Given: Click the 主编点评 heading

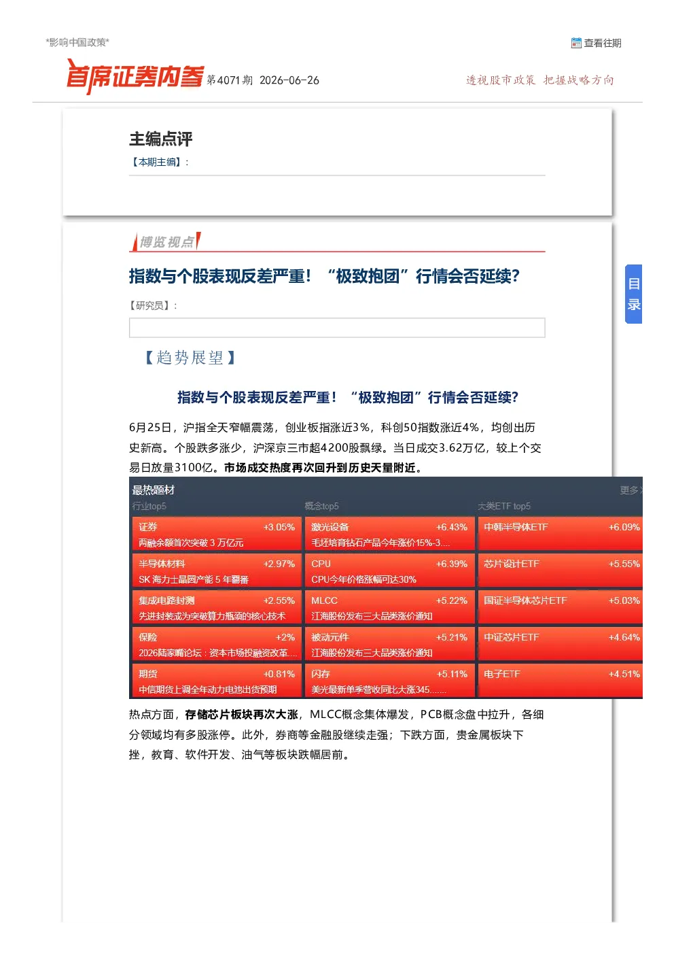Looking at the screenshot, I should [x=161, y=139].
